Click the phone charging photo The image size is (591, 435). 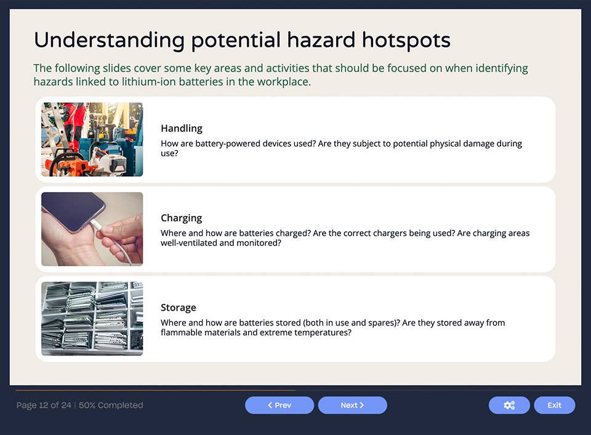coord(92,229)
